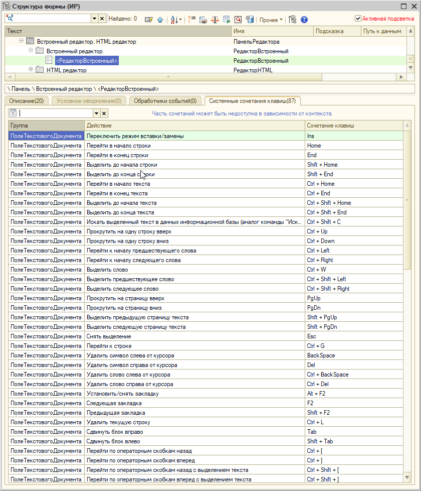Click the balance scales compare icon
The width and height of the screenshot is (421, 491).
click(215, 20)
